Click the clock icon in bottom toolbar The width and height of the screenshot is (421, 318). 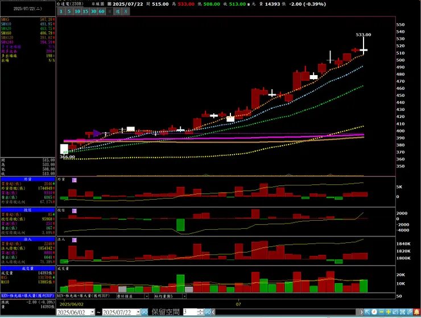(374, 312)
